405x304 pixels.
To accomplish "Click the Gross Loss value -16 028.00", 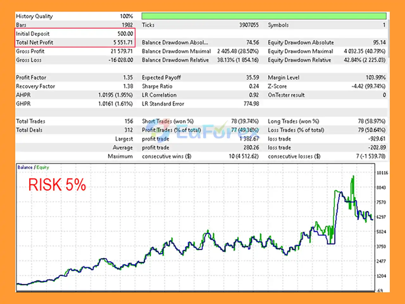I will (x=121, y=60).
